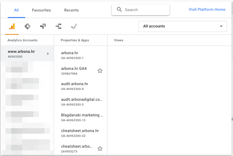
Task: Switch to Data Studio icon
Action: point(59,26)
